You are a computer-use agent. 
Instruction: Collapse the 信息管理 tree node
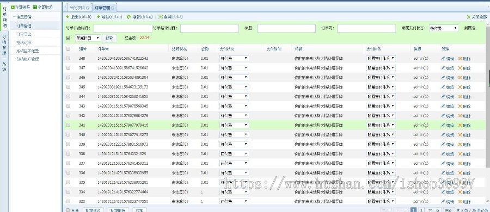pyautogui.click(x=14, y=17)
